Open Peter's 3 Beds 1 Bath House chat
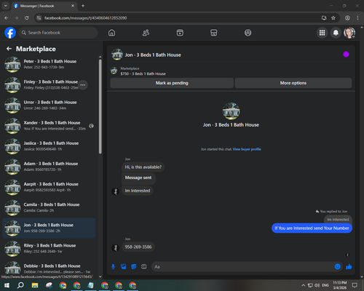This screenshot has height=291, width=364. point(50,65)
